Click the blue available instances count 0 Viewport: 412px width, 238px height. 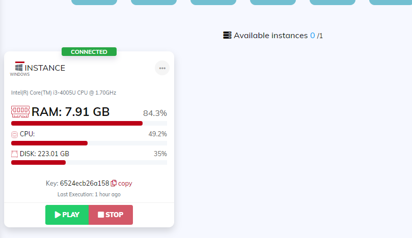(312, 36)
